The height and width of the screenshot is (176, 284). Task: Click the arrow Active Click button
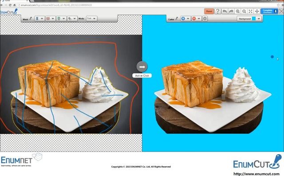tap(142, 67)
